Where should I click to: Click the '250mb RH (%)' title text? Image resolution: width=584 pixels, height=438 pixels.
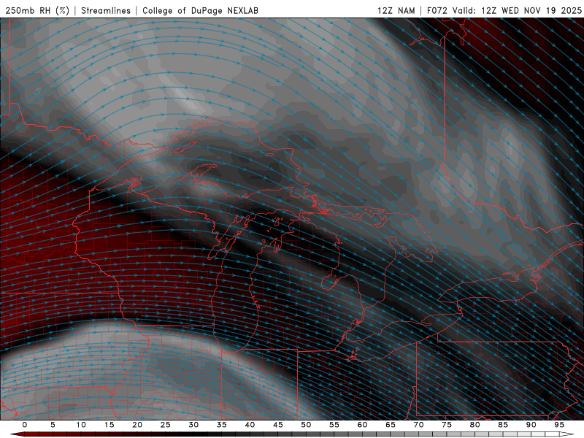pyautogui.click(x=37, y=11)
